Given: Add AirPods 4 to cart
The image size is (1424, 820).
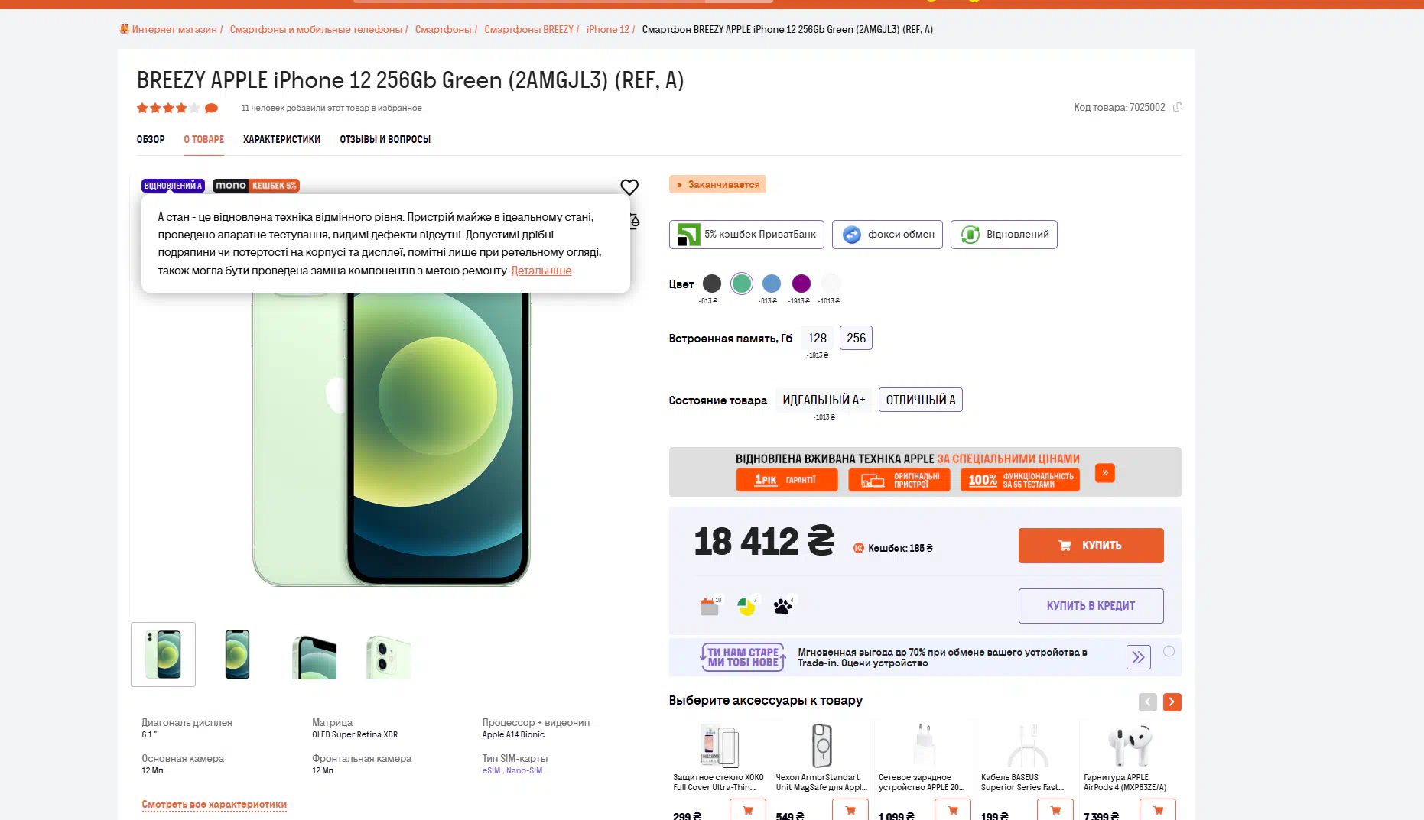Looking at the screenshot, I should 1157,810.
